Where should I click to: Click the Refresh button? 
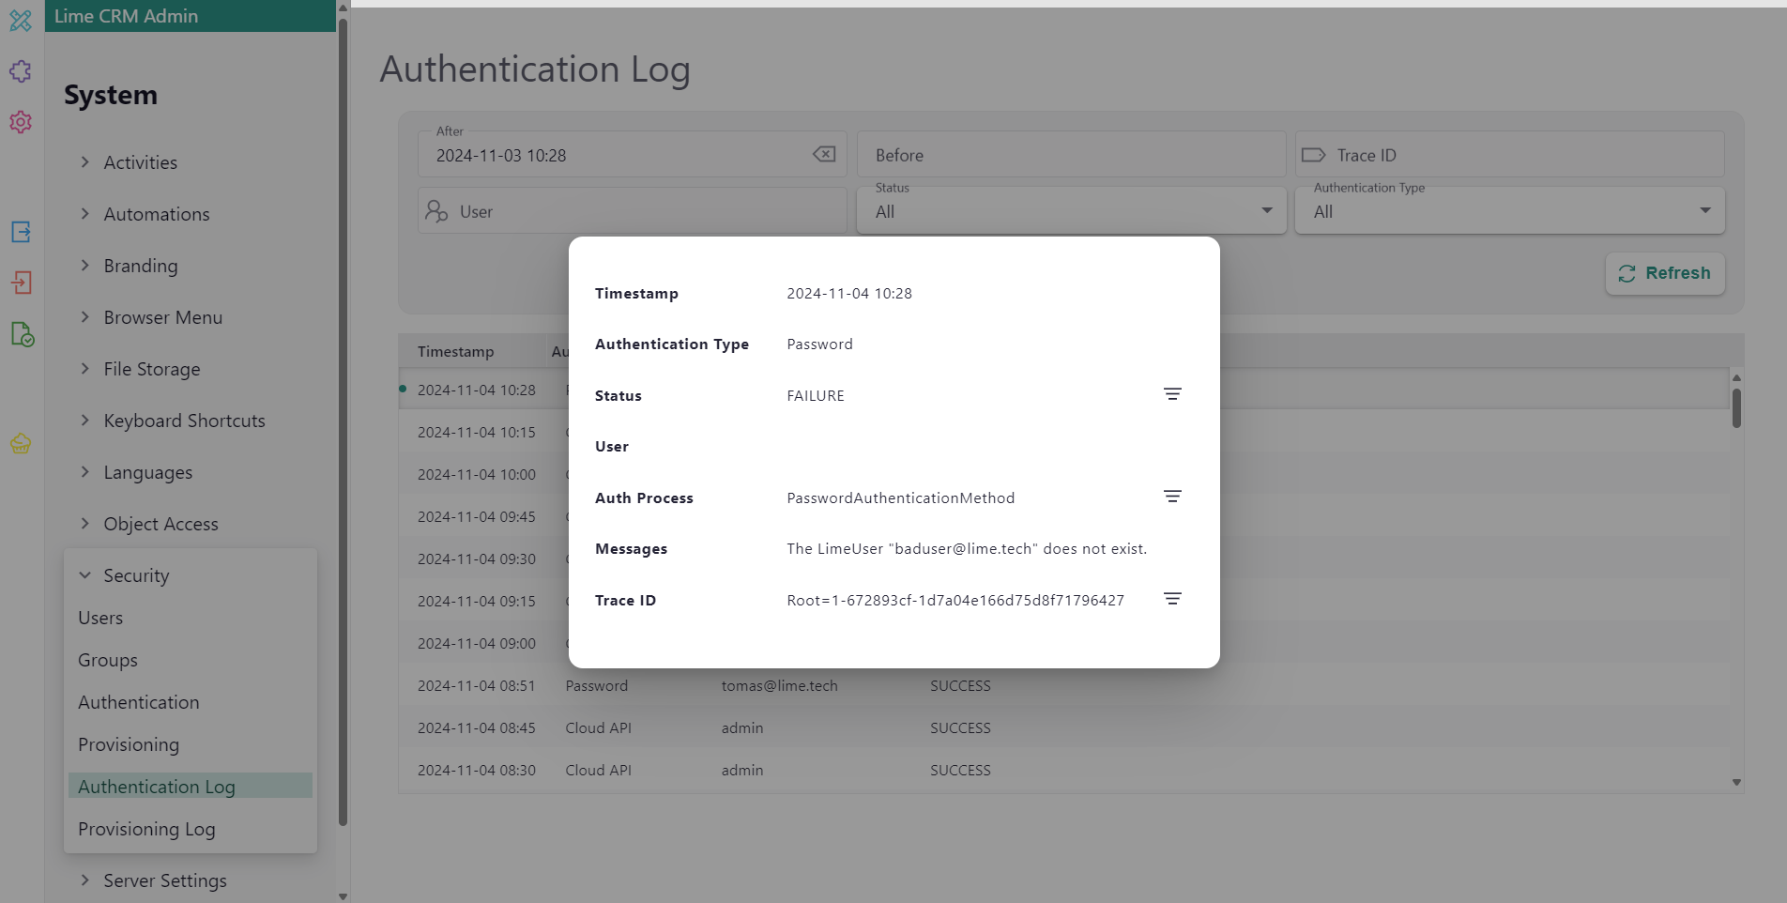pos(1664,273)
